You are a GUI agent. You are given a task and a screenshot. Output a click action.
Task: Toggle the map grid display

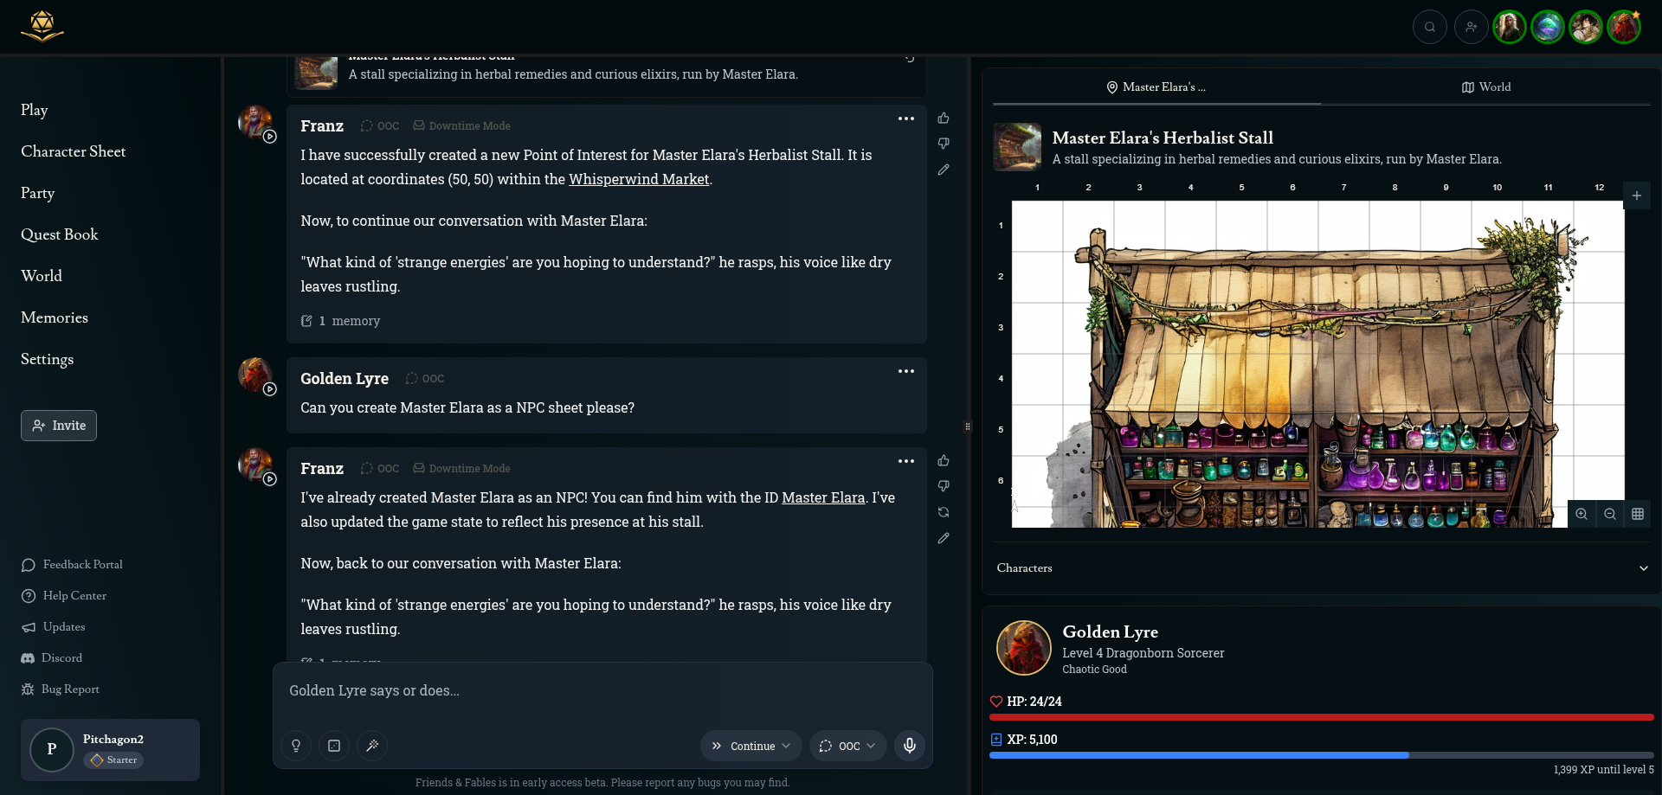(1638, 514)
